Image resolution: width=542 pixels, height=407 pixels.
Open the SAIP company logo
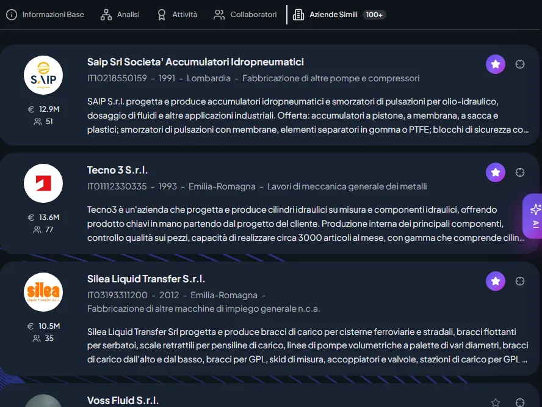43,75
